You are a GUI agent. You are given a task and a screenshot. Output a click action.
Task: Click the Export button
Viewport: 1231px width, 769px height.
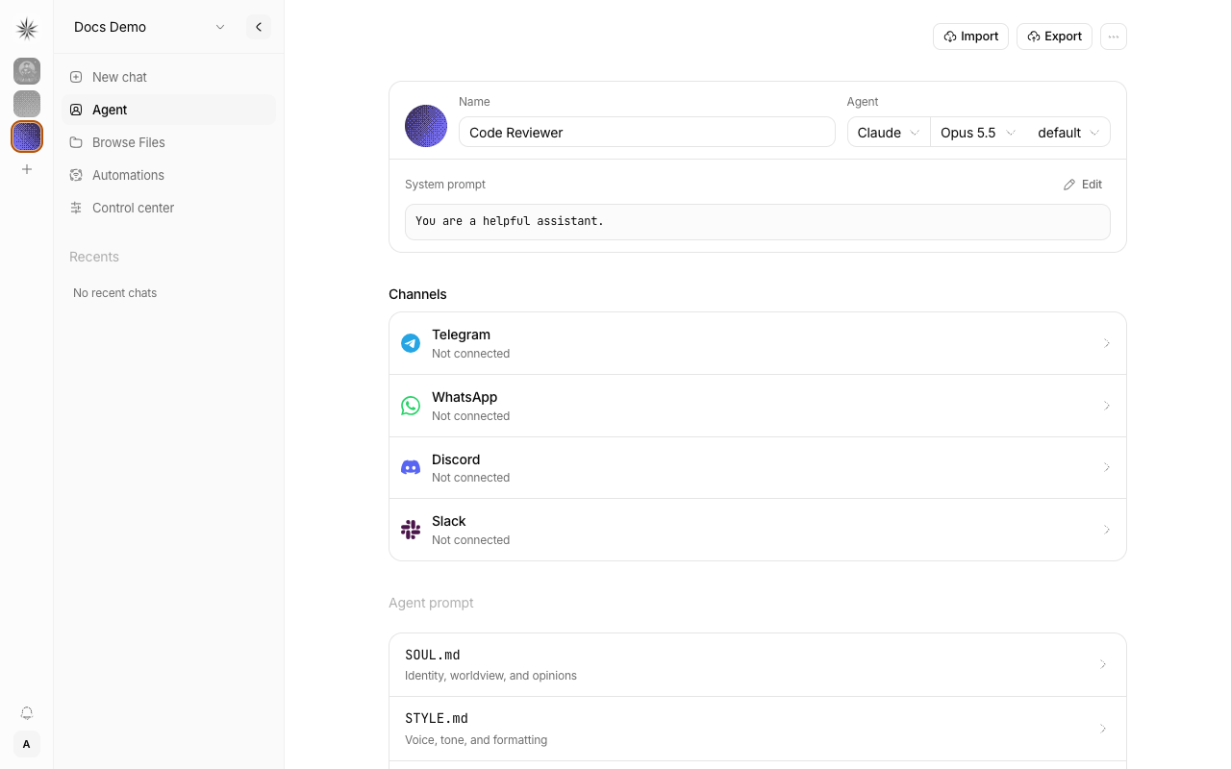1054,37
